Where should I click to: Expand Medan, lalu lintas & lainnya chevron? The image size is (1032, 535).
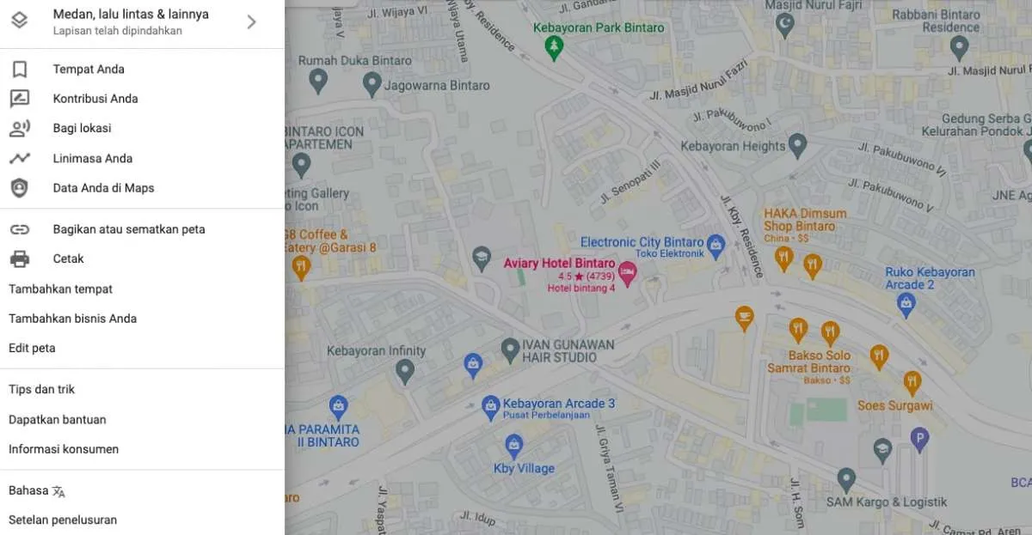coord(251,21)
